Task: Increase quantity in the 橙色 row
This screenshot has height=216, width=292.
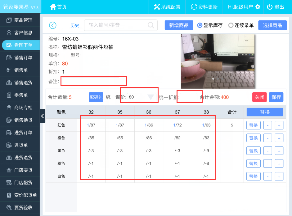Action: click(x=279, y=138)
